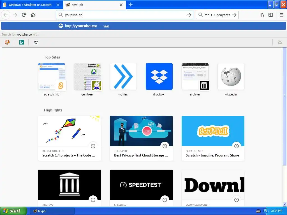
Task: Click history clock on Scratch.mit card
Action: [237, 146]
